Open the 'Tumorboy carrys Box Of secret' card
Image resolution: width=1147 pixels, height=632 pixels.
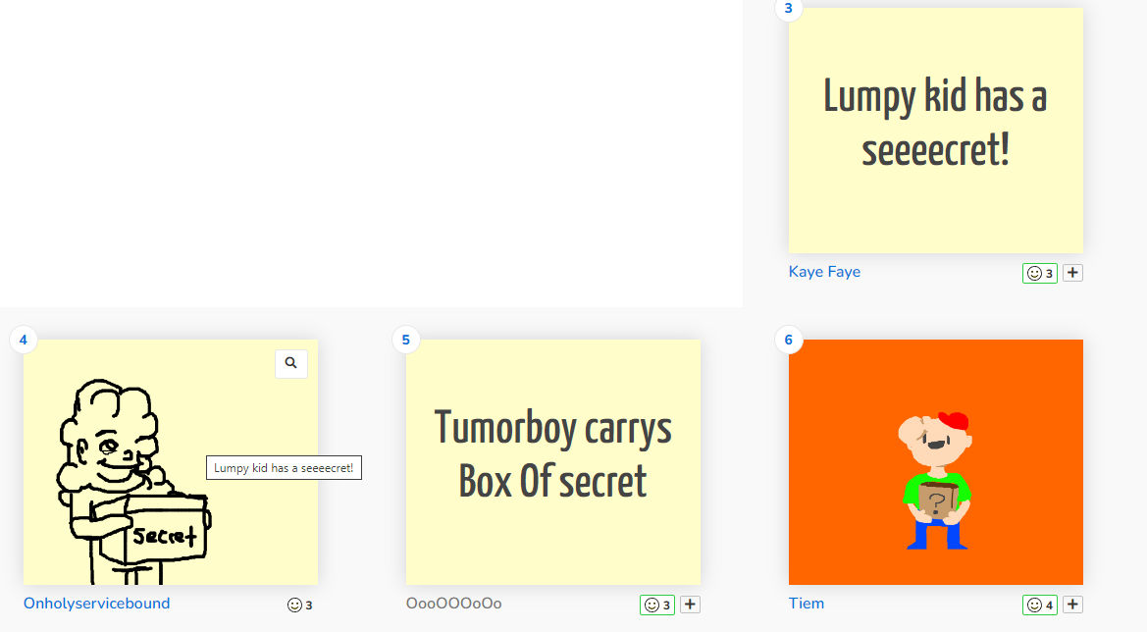tap(553, 462)
